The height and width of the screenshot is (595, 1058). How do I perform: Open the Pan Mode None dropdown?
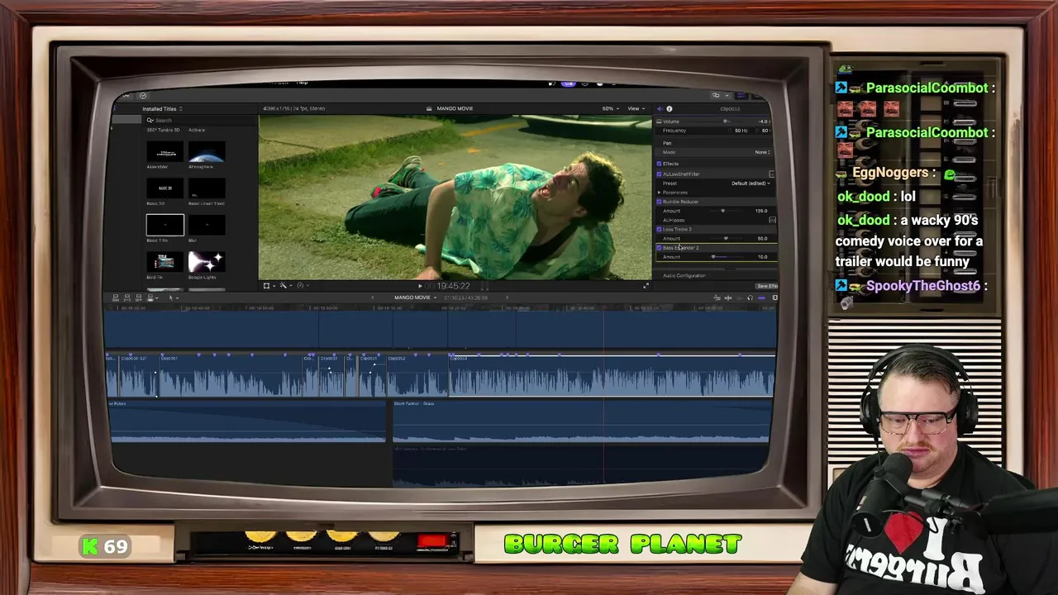coord(762,152)
